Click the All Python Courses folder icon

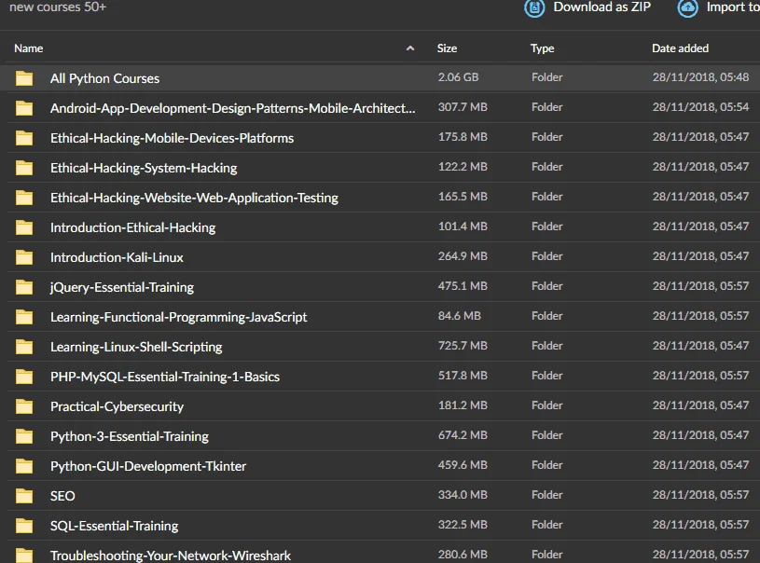point(24,78)
